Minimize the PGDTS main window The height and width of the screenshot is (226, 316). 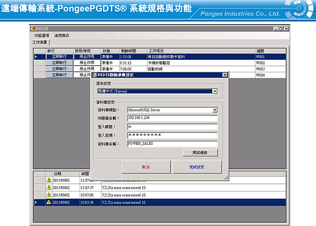point(275,29)
